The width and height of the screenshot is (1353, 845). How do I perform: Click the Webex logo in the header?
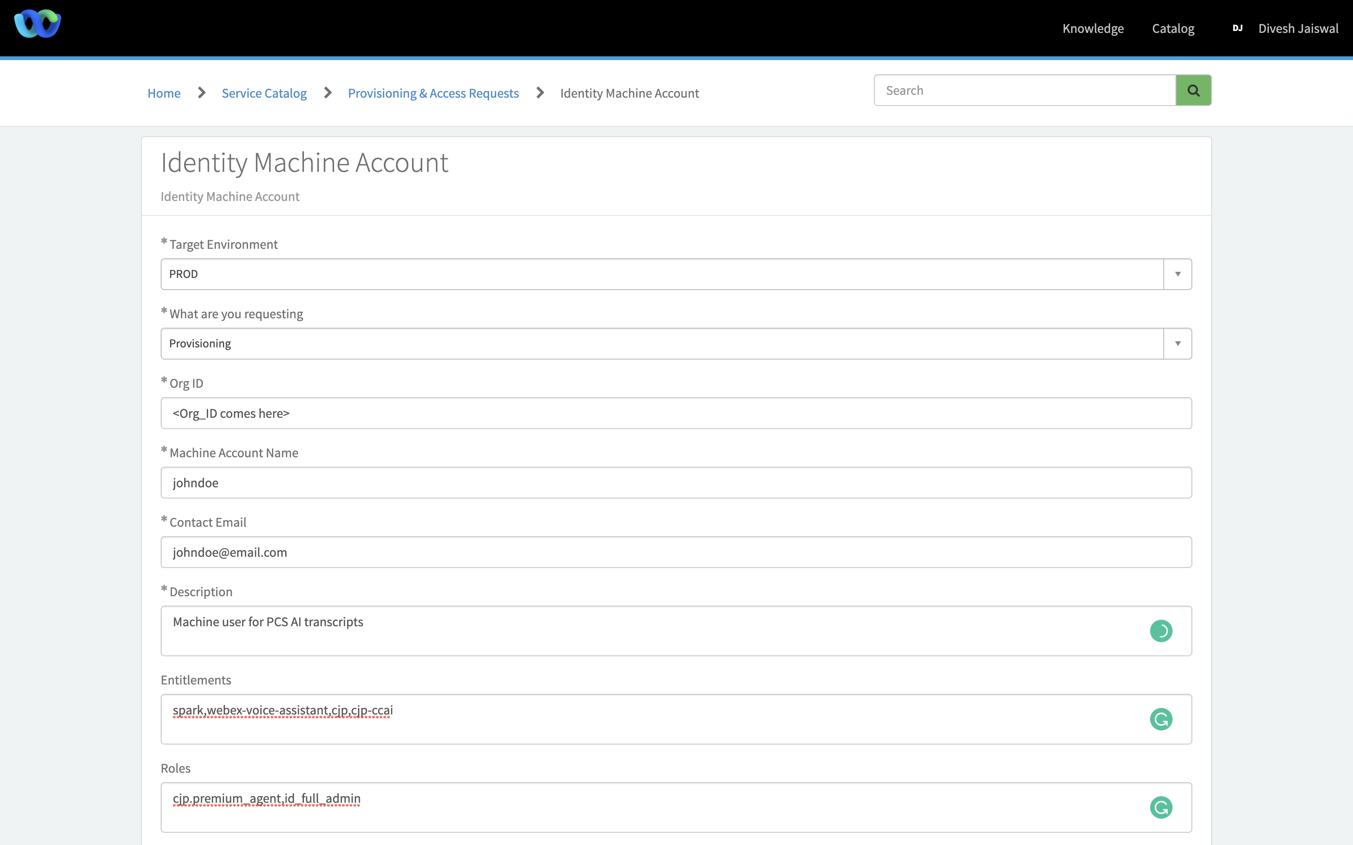(38, 23)
